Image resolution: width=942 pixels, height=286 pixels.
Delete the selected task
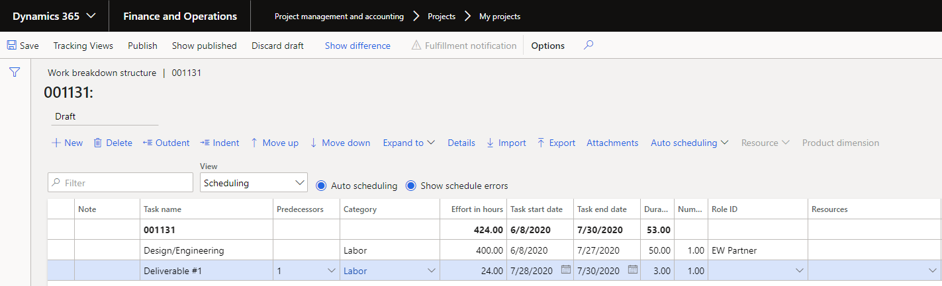tap(113, 143)
